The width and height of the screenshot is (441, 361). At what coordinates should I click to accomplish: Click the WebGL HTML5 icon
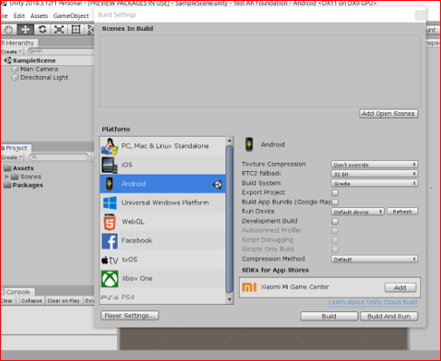click(x=110, y=222)
